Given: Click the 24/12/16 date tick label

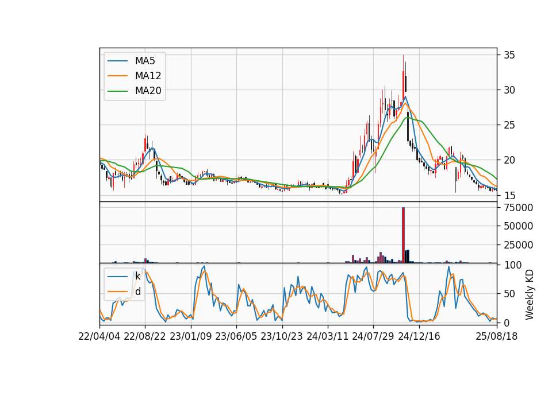Looking at the screenshot, I should tap(419, 336).
